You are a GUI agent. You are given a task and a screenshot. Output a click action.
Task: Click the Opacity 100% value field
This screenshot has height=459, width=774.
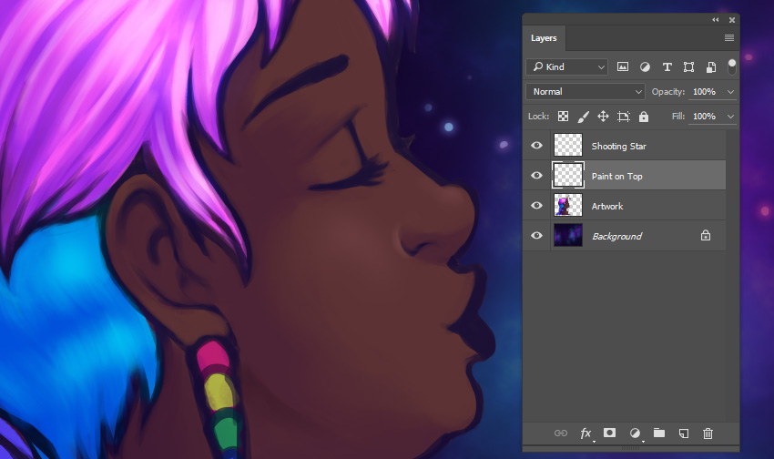tap(705, 92)
